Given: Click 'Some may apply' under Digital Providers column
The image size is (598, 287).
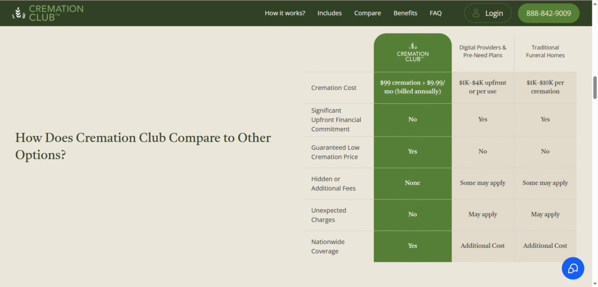Looking at the screenshot, I should (x=483, y=183).
